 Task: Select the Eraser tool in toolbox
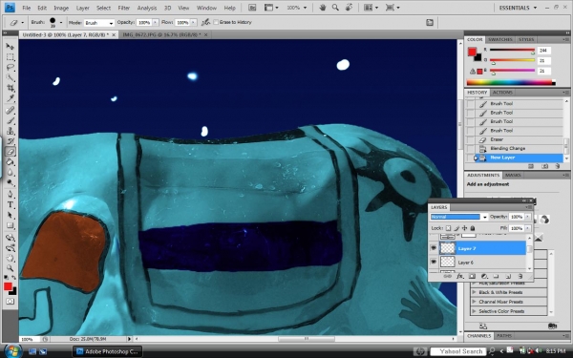10,151
